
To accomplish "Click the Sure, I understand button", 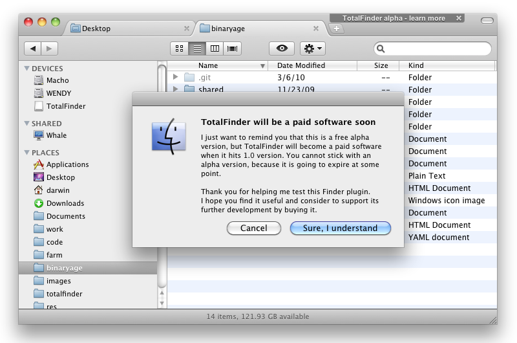I will (341, 228).
